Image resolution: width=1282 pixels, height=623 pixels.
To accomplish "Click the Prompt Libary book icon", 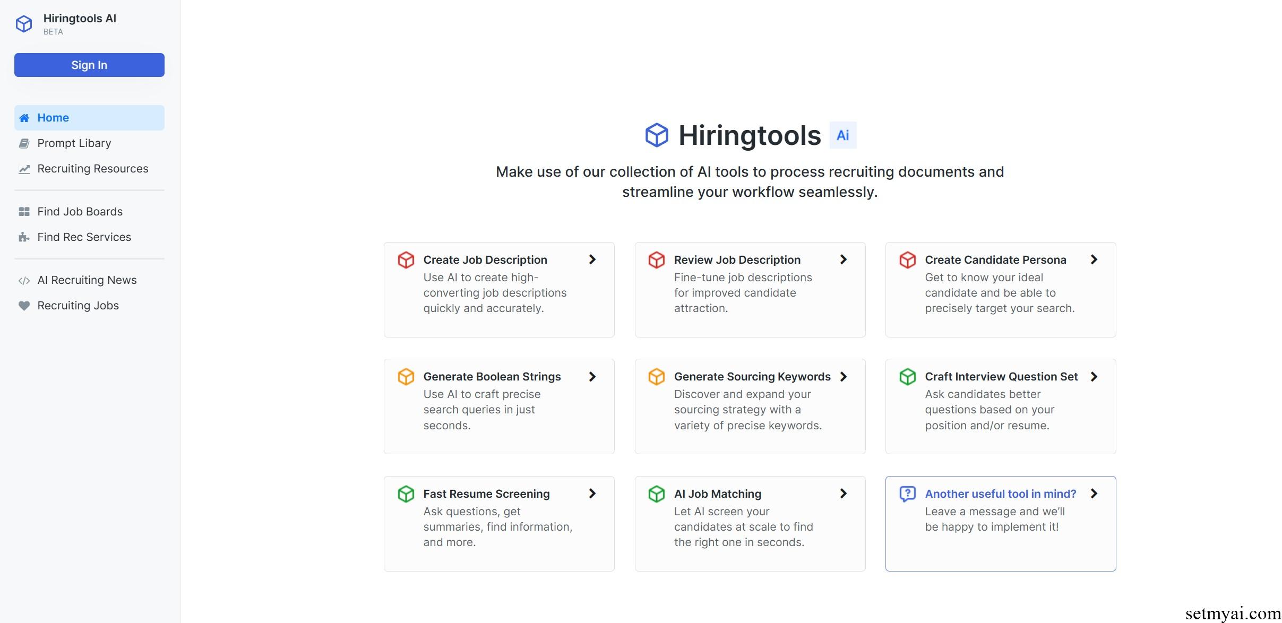I will tap(24, 143).
